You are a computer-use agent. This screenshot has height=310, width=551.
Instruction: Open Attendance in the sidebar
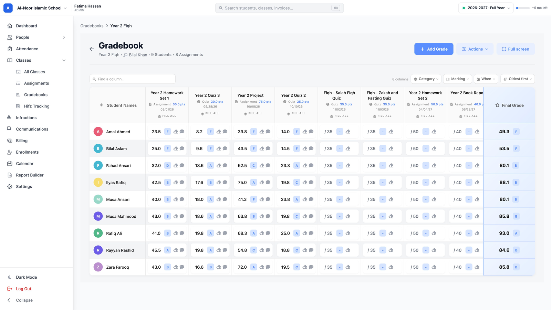coord(27,49)
